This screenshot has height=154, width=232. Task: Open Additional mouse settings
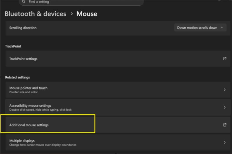pos(29,125)
